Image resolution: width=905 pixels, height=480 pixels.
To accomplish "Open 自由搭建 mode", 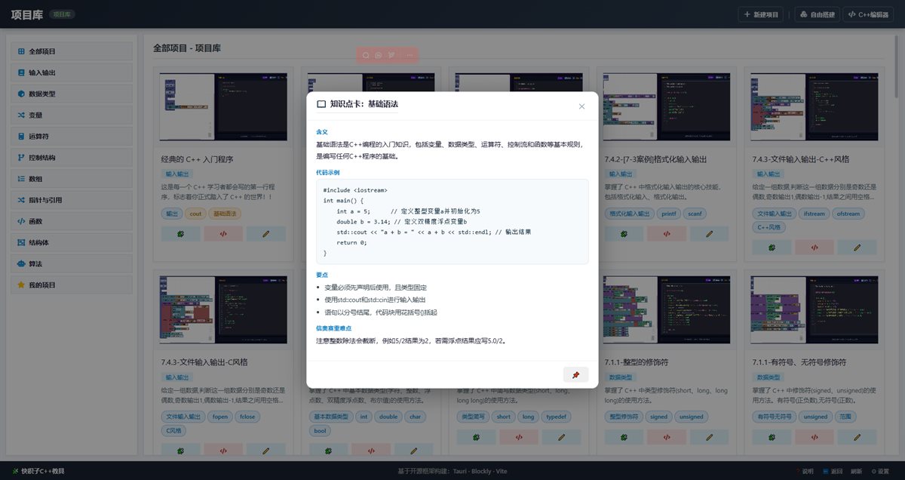I will (x=817, y=14).
